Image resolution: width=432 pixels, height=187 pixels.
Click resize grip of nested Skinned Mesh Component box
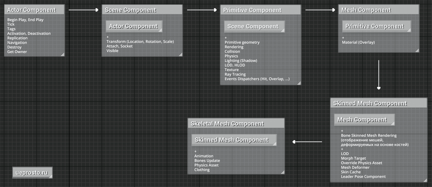pos(275,144)
